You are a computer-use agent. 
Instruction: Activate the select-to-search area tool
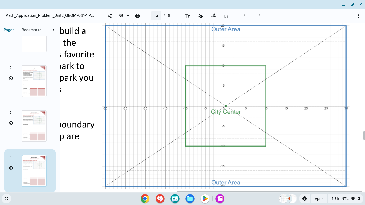pyautogui.click(x=226, y=16)
